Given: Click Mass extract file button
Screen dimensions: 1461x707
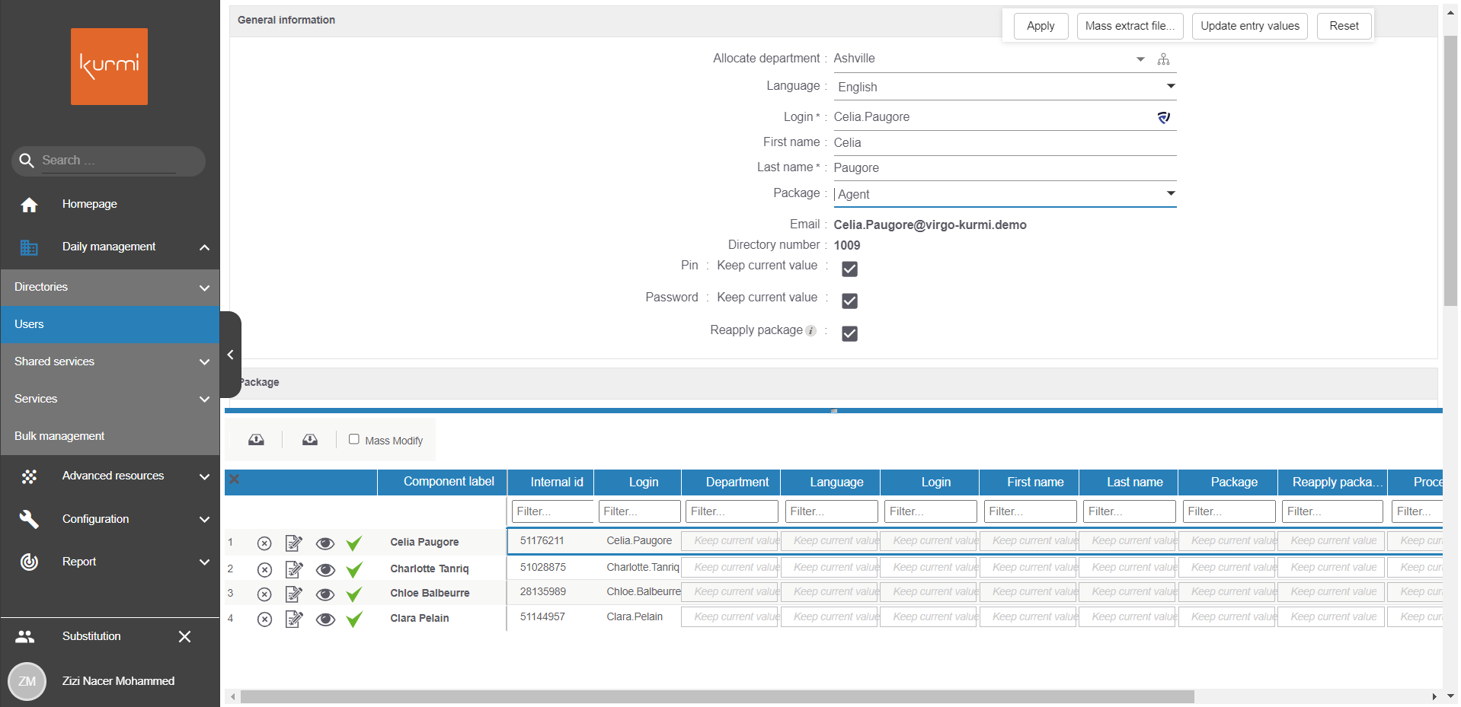Looking at the screenshot, I should (1130, 26).
